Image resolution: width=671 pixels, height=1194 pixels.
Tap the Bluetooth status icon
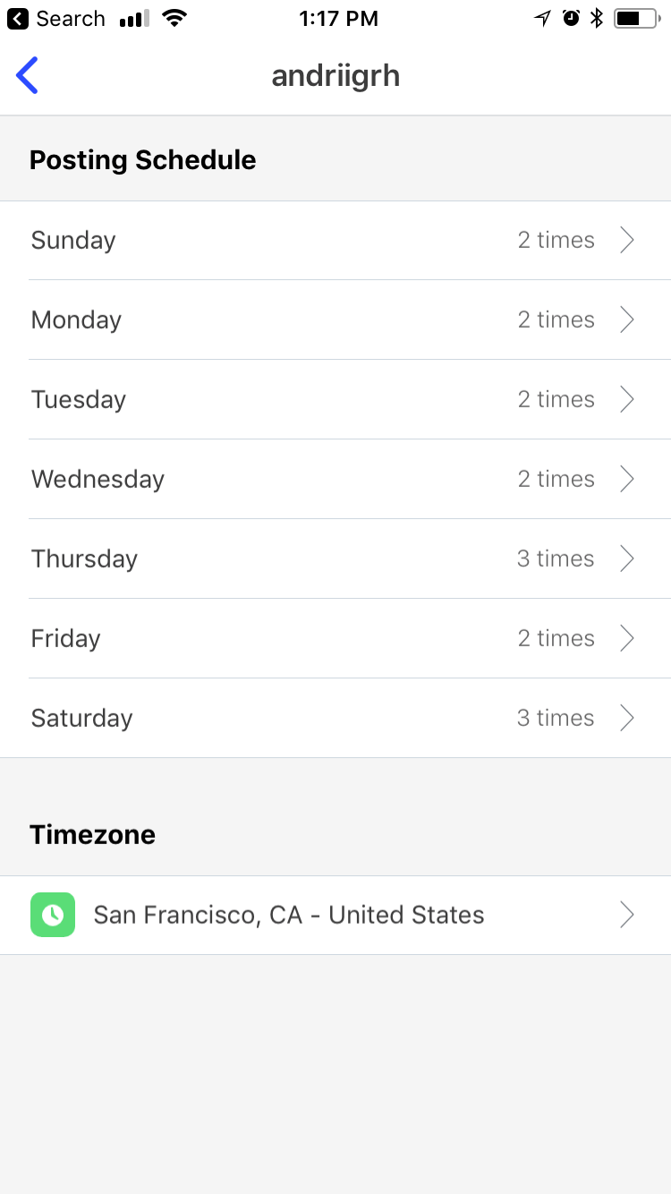point(597,19)
